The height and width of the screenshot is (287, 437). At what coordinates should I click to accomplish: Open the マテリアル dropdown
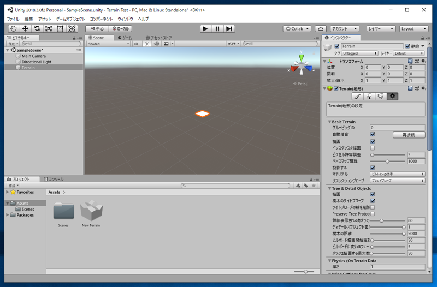click(398, 174)
